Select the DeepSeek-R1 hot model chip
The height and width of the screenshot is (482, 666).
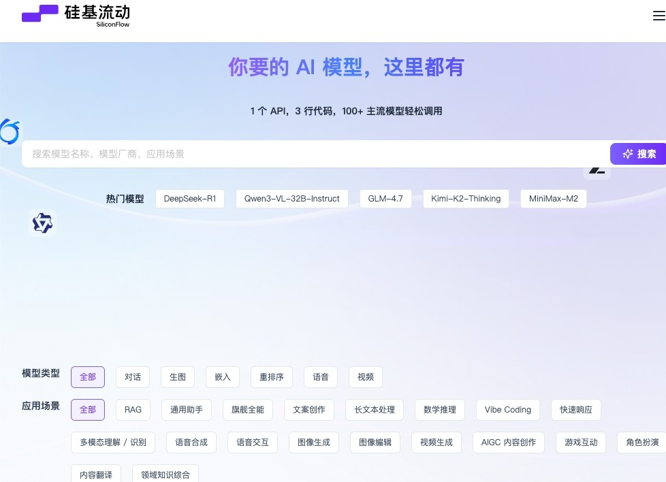189,199
